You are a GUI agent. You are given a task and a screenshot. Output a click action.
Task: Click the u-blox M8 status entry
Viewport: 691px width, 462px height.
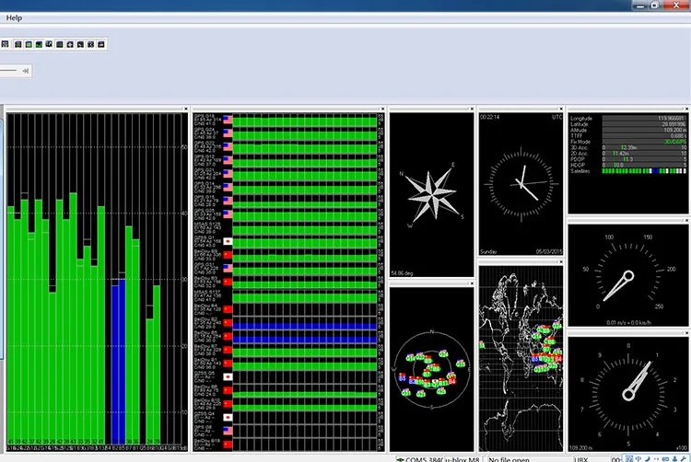462,459
